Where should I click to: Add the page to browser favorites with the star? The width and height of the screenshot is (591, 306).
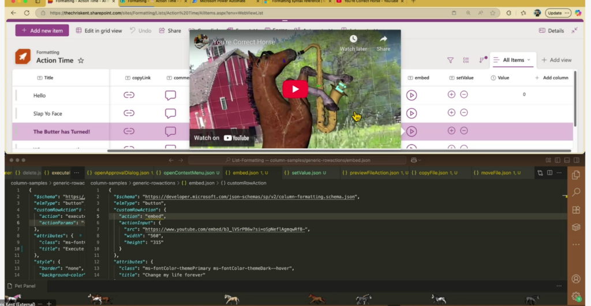point(493,13)
